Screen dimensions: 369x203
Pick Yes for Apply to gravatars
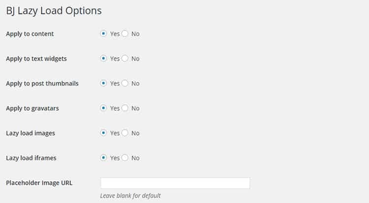click(104, 108)
